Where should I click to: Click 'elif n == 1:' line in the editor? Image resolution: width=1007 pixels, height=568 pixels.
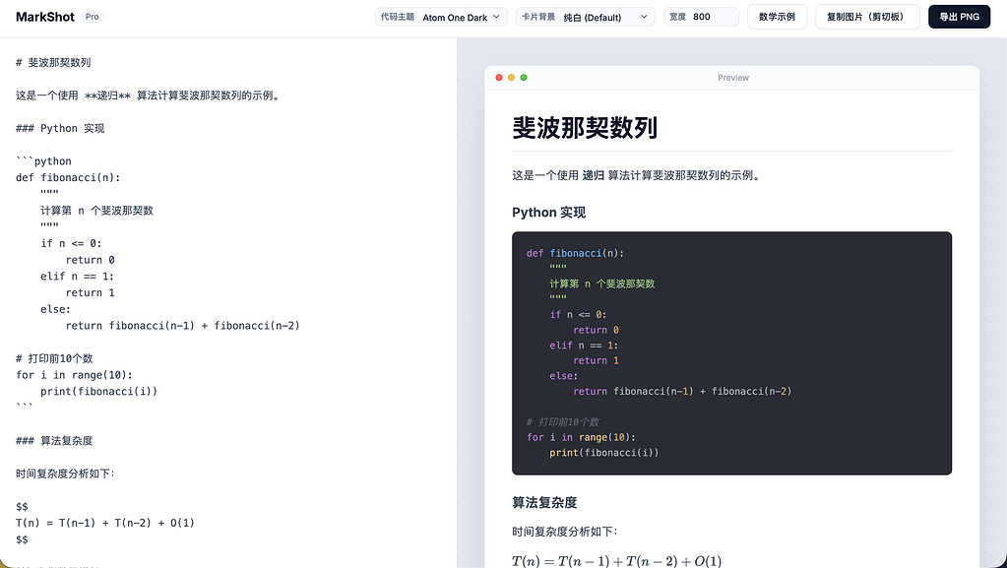77,276
